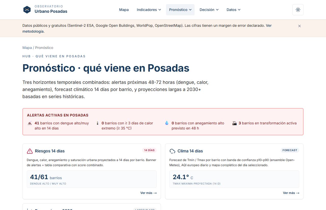Open the Clima 14 días card title

190,151
